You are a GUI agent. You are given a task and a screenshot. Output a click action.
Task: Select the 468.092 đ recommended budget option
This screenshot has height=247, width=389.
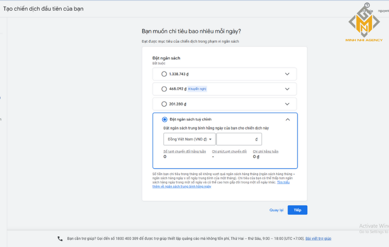[x=164, y=89]
